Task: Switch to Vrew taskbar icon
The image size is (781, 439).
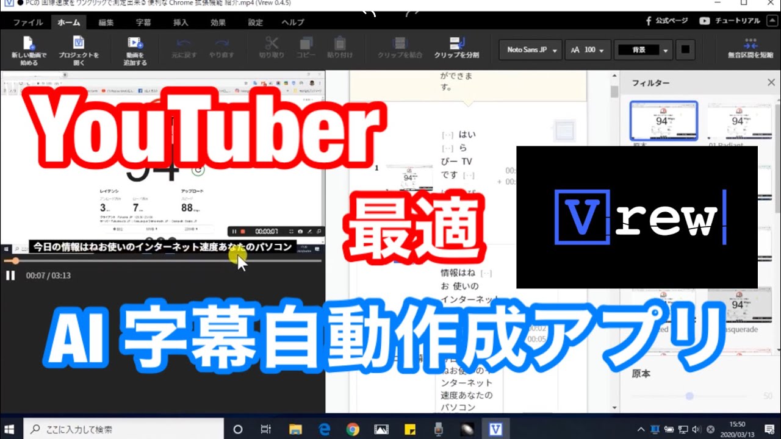Action: (496, 429)
